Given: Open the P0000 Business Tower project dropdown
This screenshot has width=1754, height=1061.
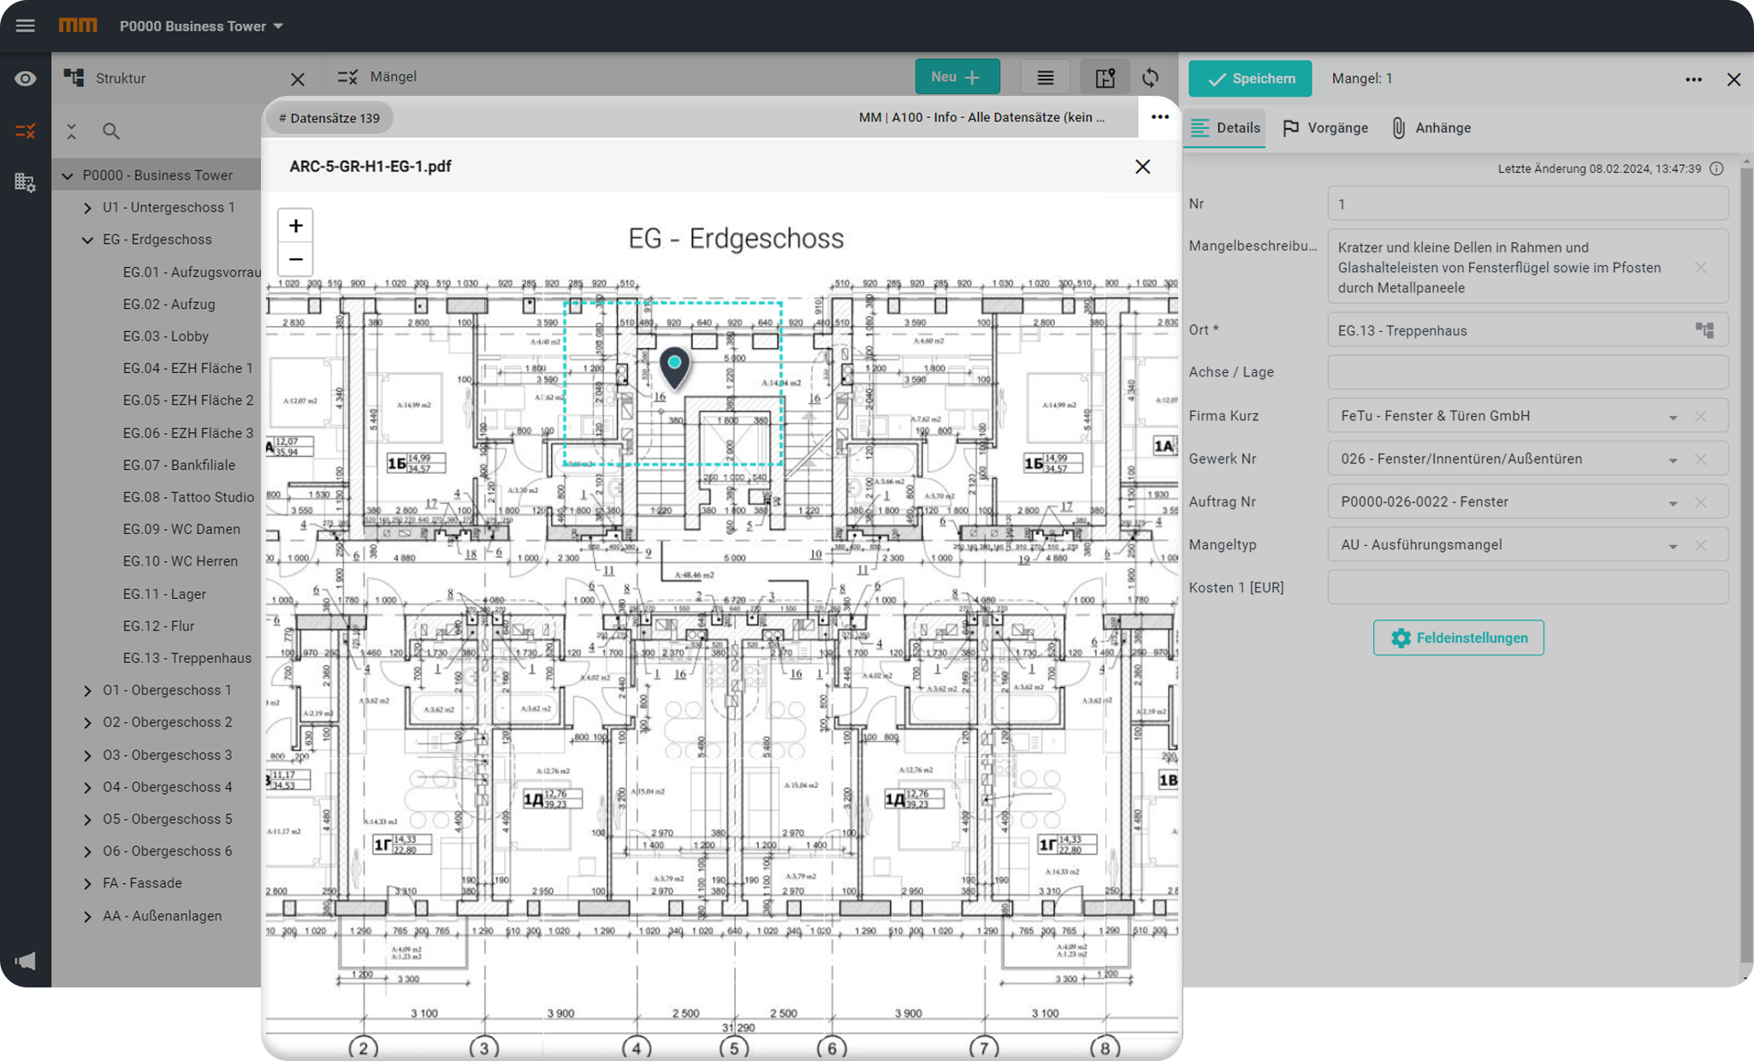Looking at the screenshot, I should (202, 27).
